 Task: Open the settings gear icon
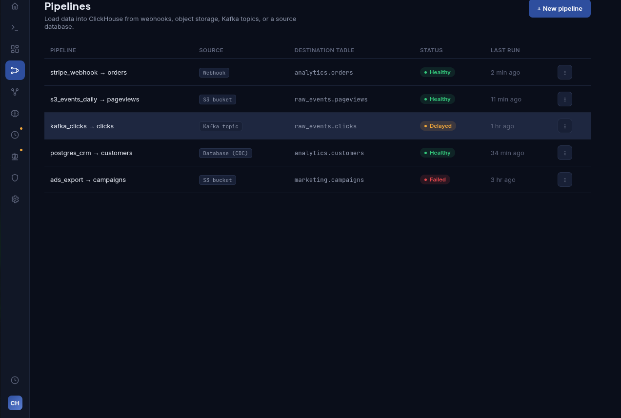coord(15,199)
